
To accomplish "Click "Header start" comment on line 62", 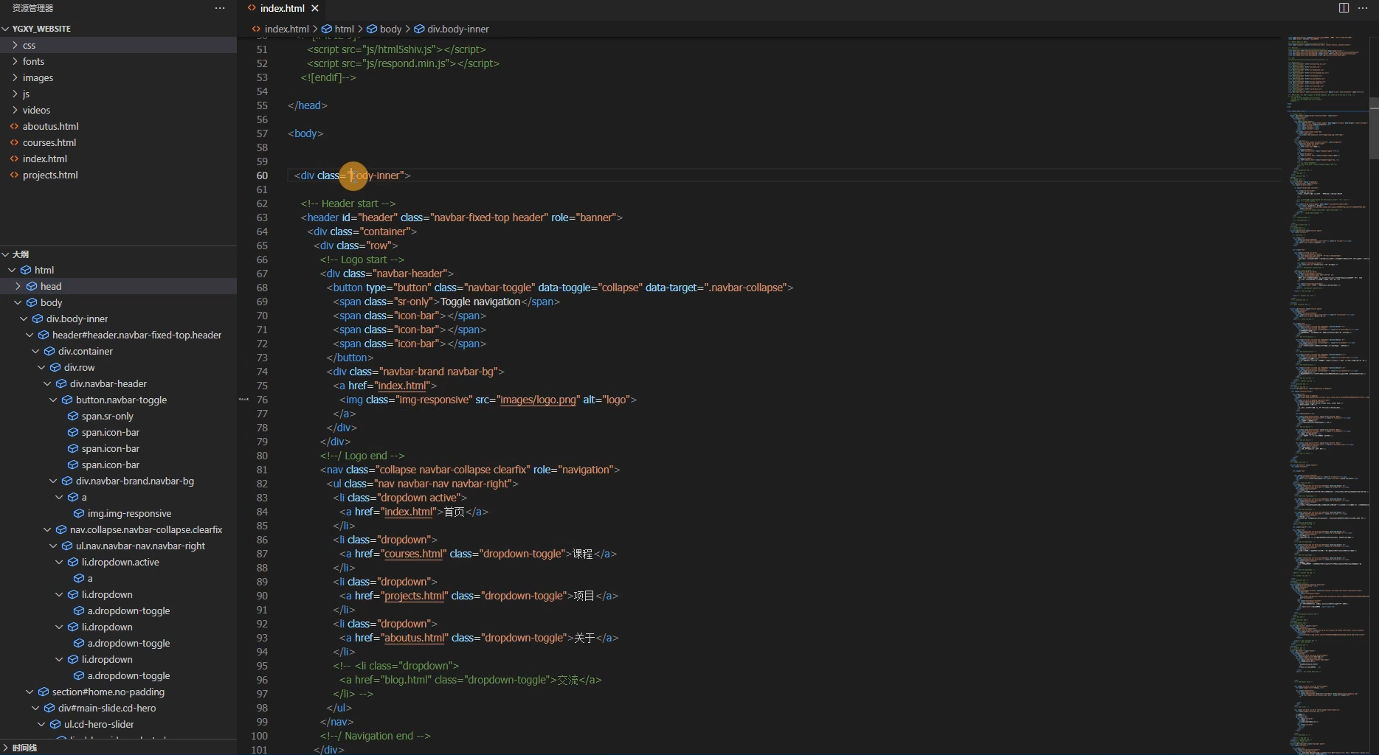I will tap(350, 203).
